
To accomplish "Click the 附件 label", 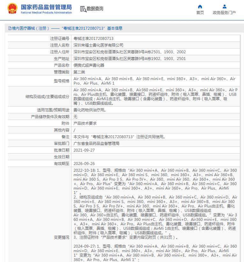I will click(x=65, y=123).
